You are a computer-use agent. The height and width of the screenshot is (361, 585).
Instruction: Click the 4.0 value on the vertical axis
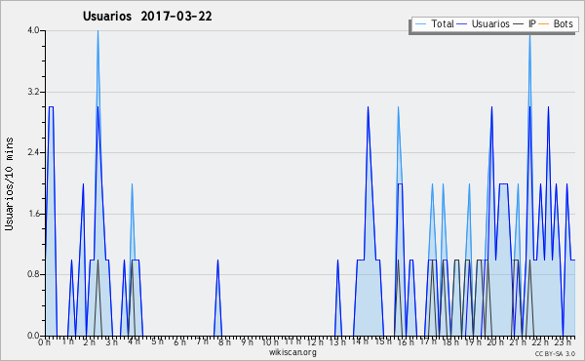[x=33, y=30]
